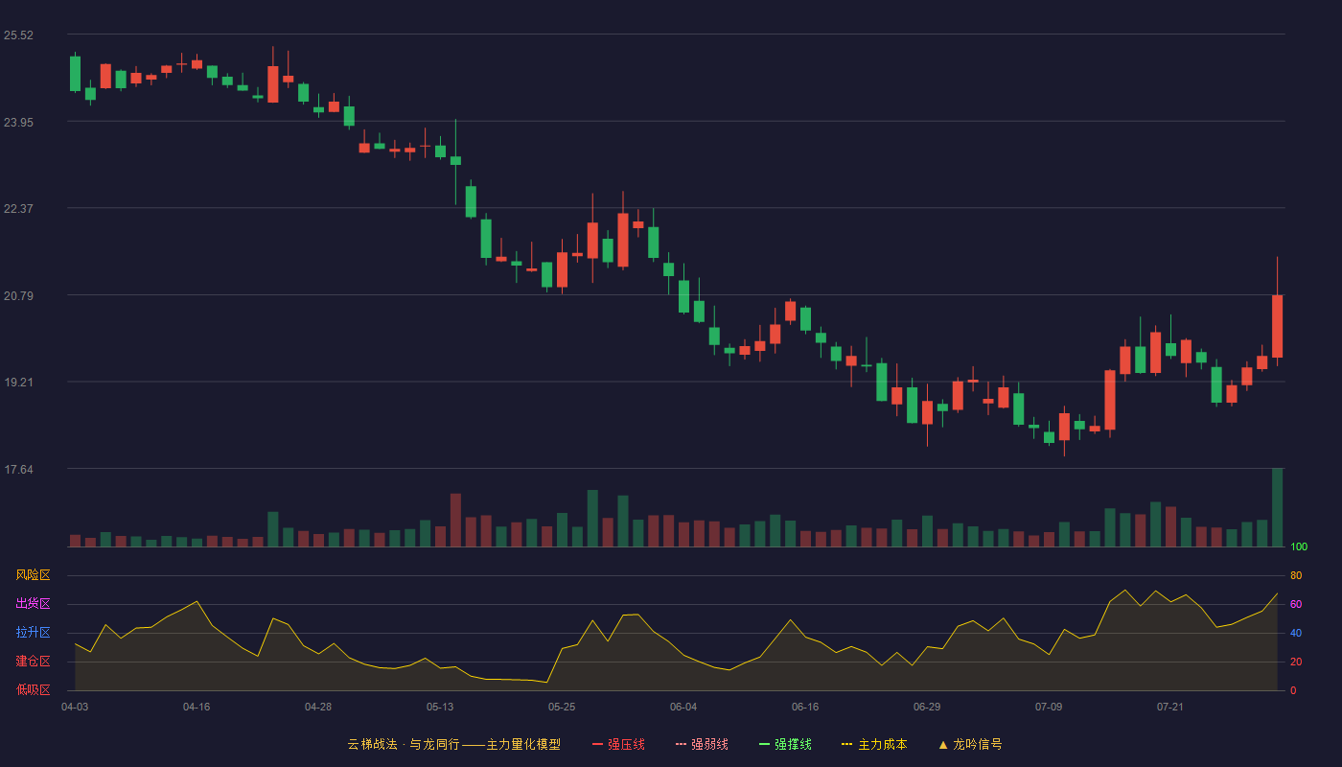Click the 17.64 price axis label
This screenshot has height=767, width=1342.
pos(18,469)
